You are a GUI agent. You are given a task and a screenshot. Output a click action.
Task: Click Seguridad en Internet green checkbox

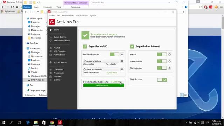132,47
